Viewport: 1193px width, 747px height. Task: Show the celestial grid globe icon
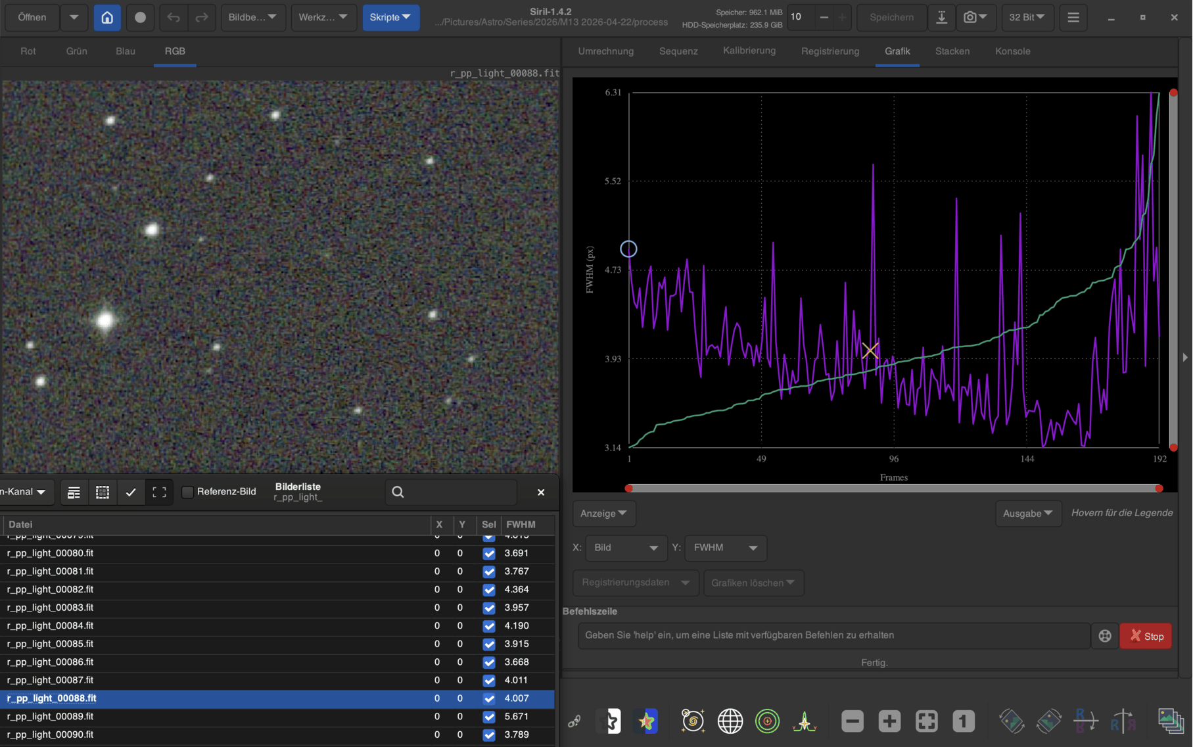coord(730,721)
